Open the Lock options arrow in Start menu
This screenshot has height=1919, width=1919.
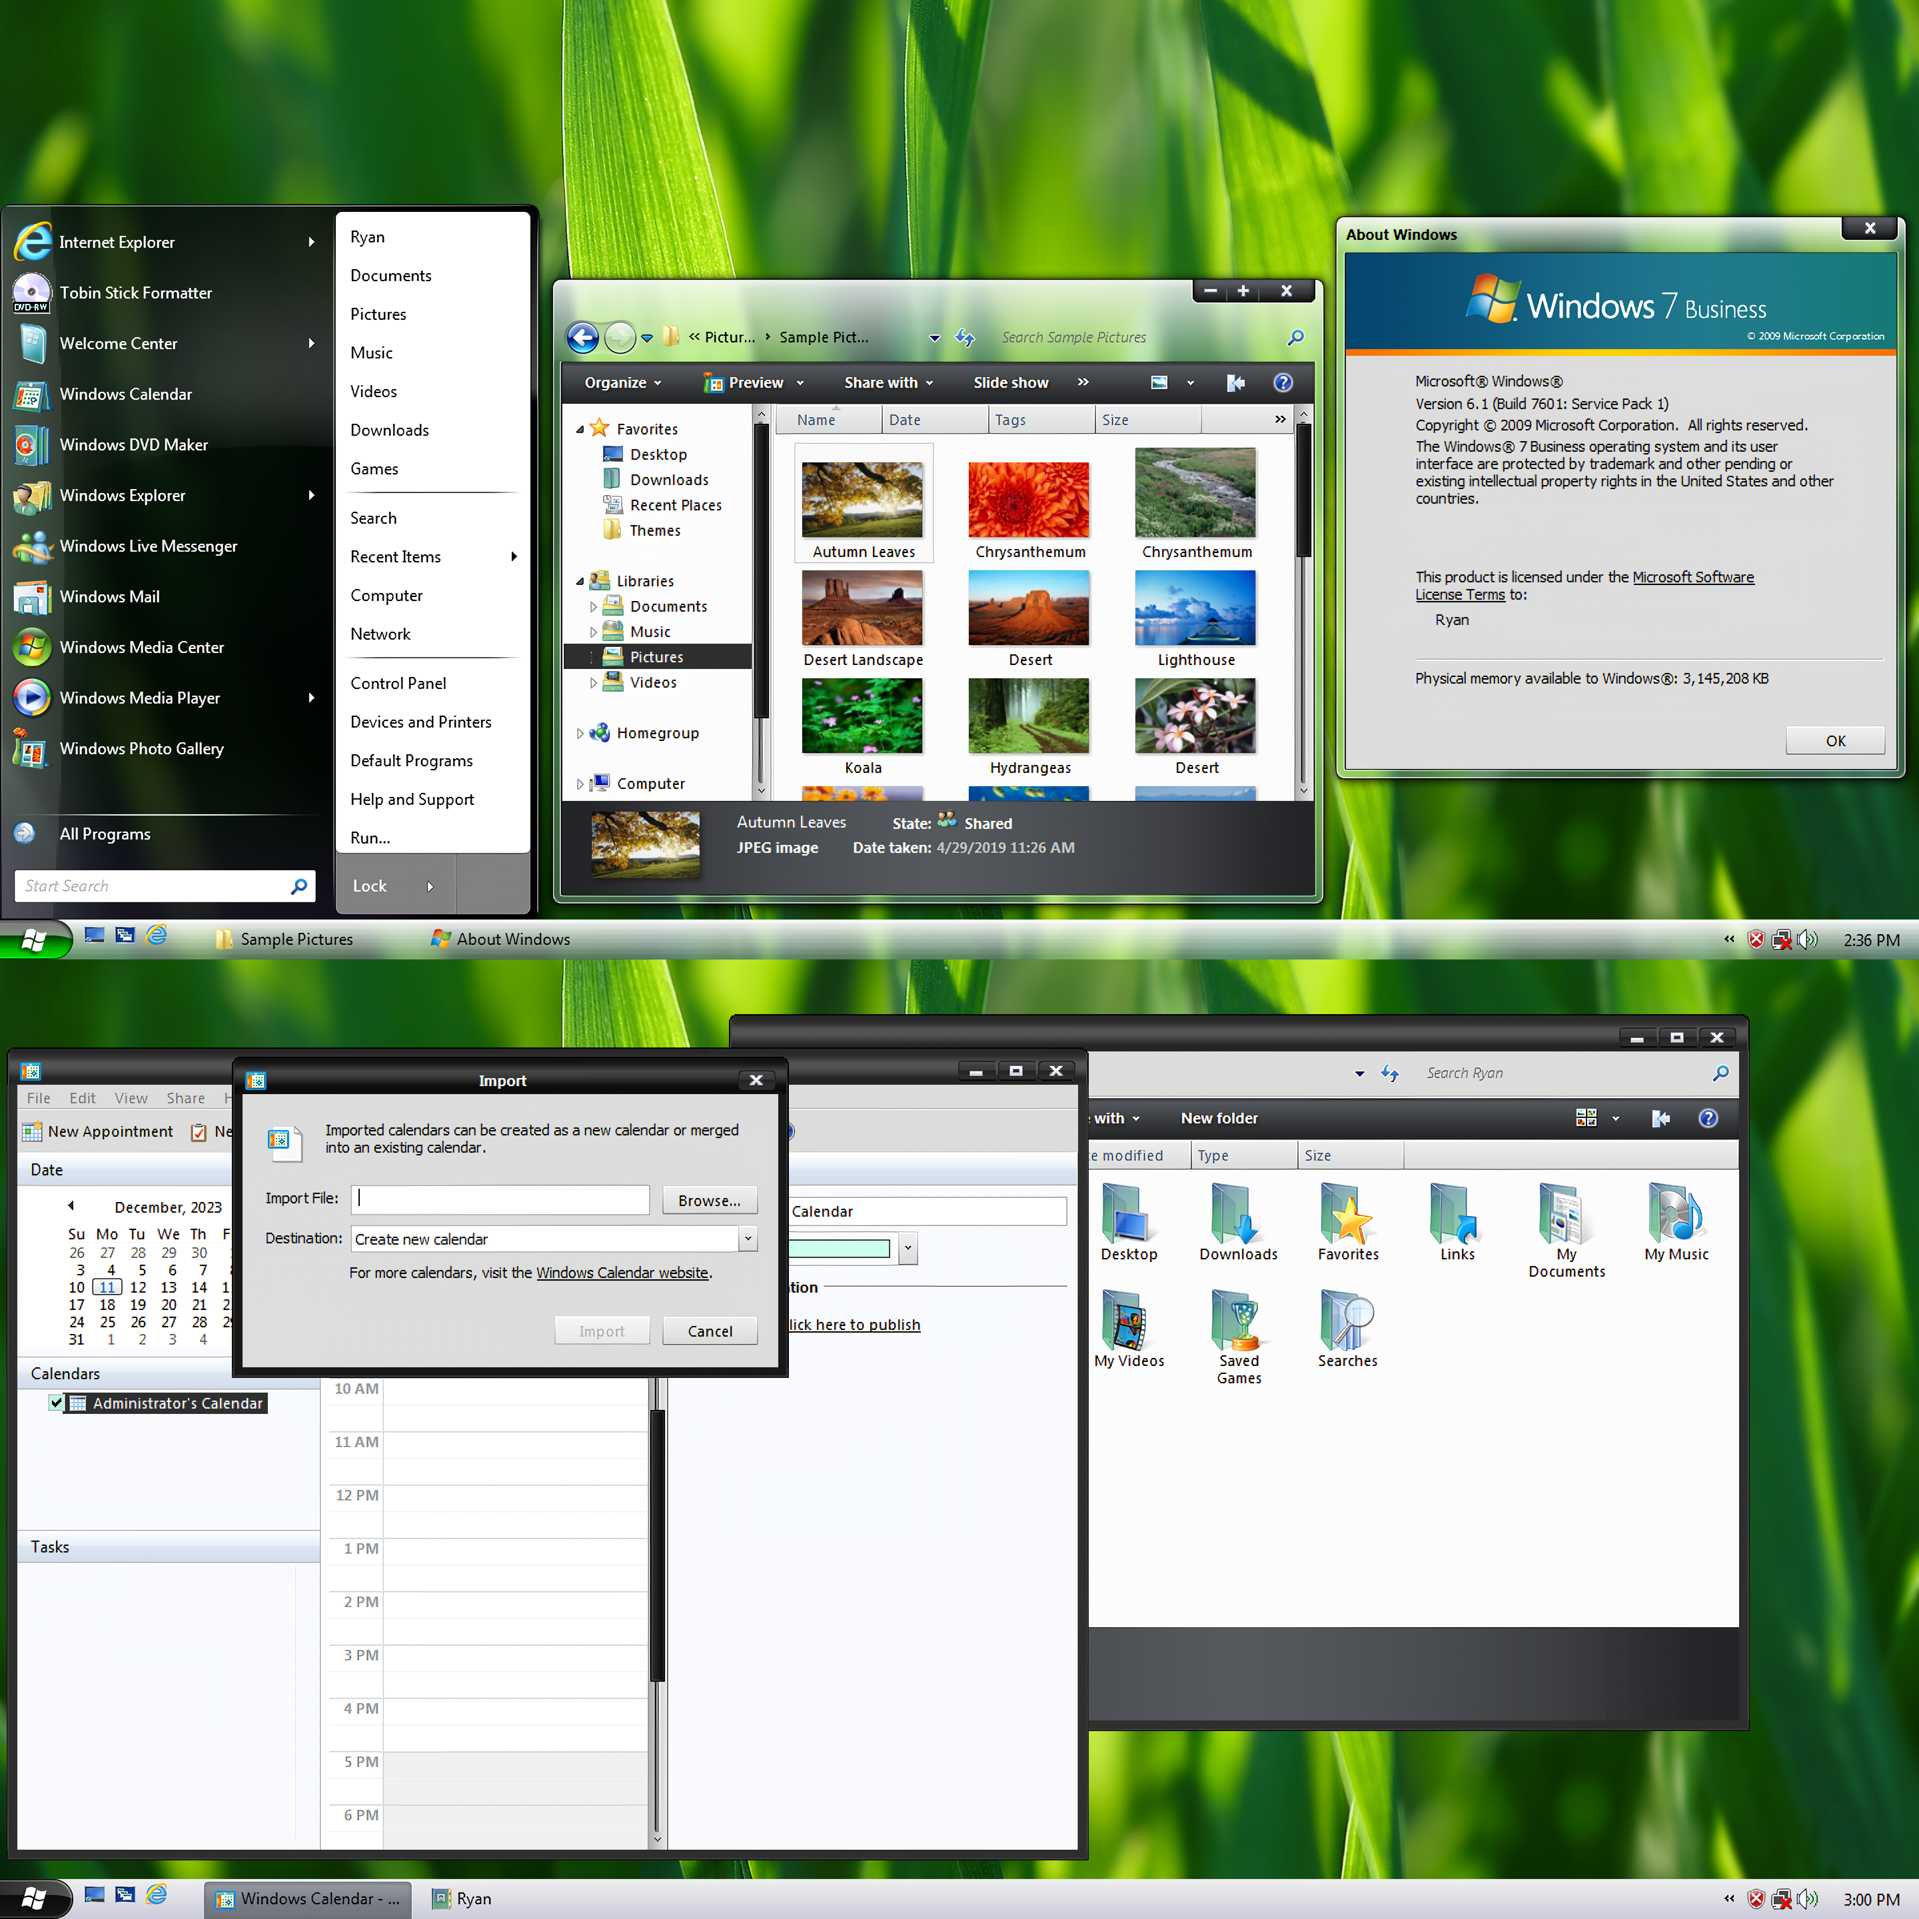pos(430,886)
